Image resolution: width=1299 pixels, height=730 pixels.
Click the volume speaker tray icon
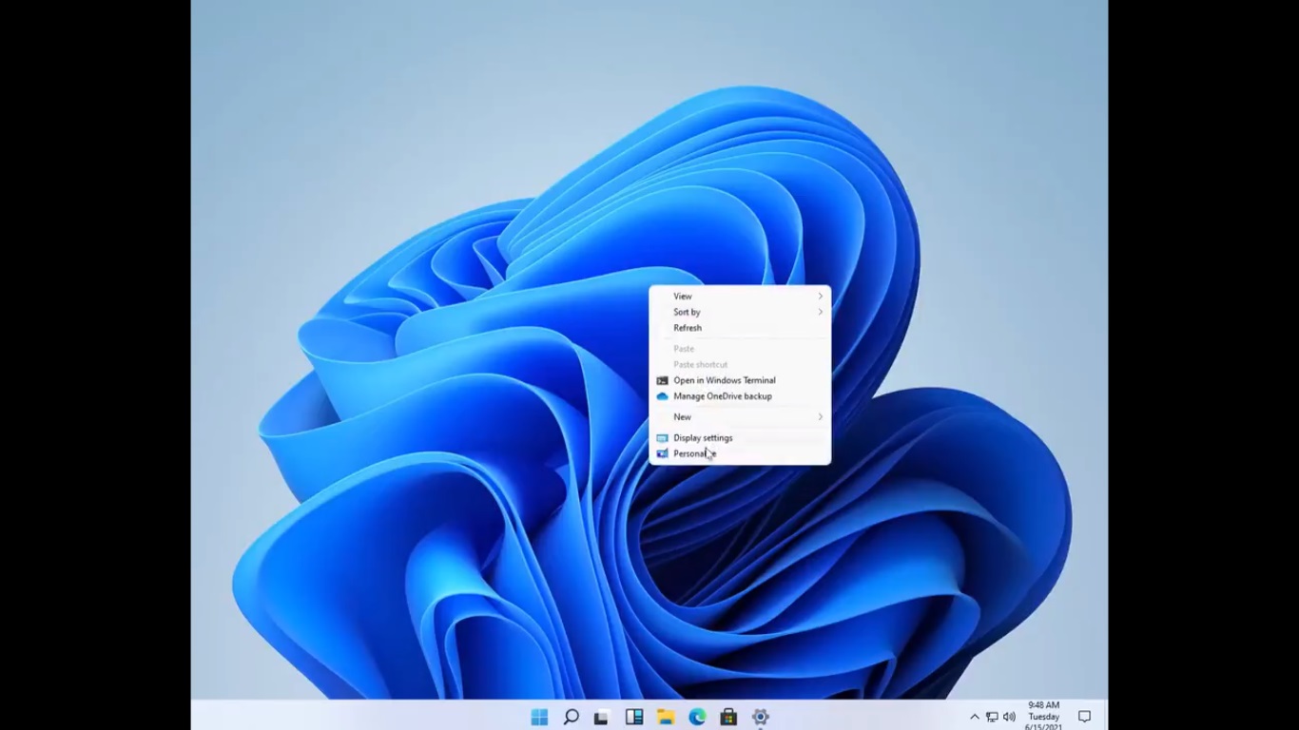[1009, 717]
